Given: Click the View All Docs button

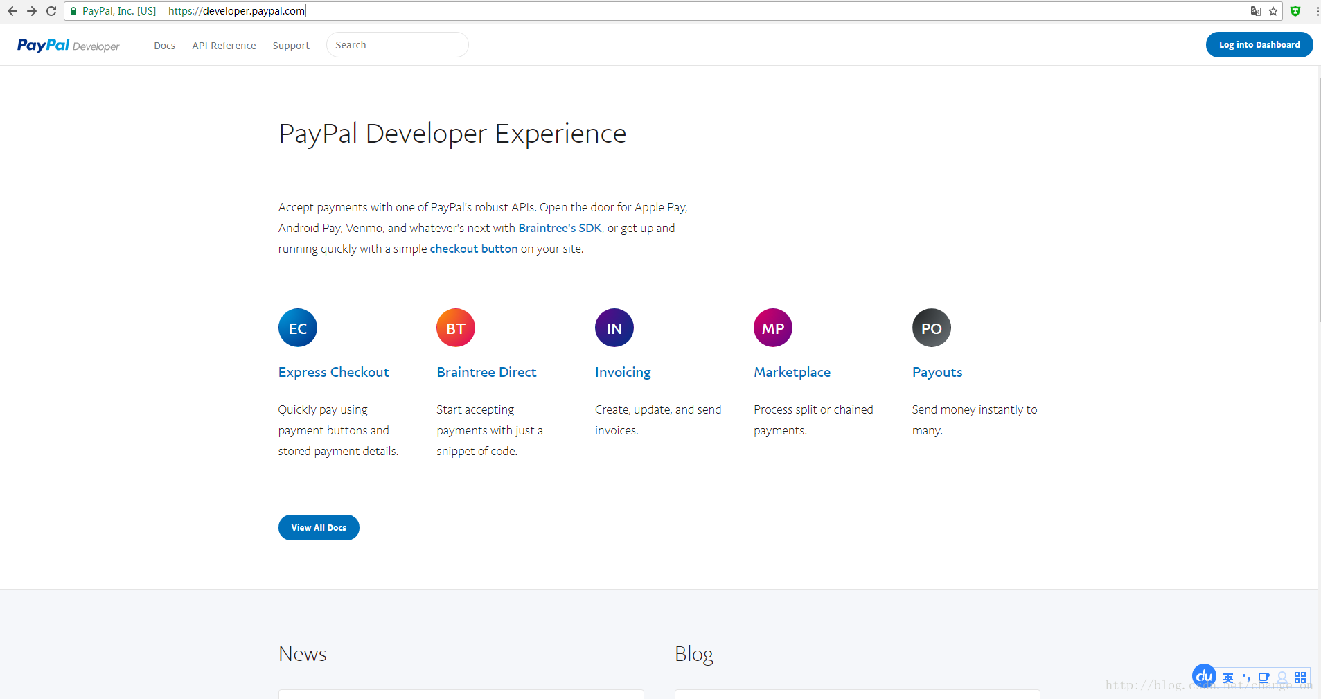Looking at the screenshot, I should pos(319,527).
